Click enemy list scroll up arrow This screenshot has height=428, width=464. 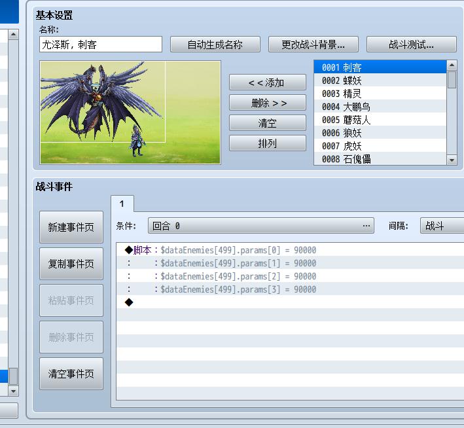(452, 65)
